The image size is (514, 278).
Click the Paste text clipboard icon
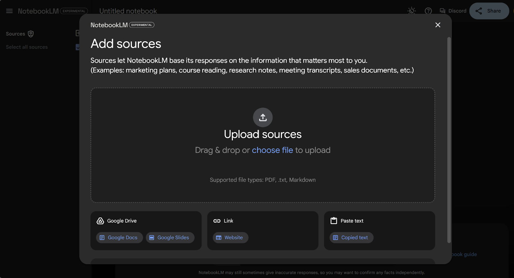coord(334,221)
